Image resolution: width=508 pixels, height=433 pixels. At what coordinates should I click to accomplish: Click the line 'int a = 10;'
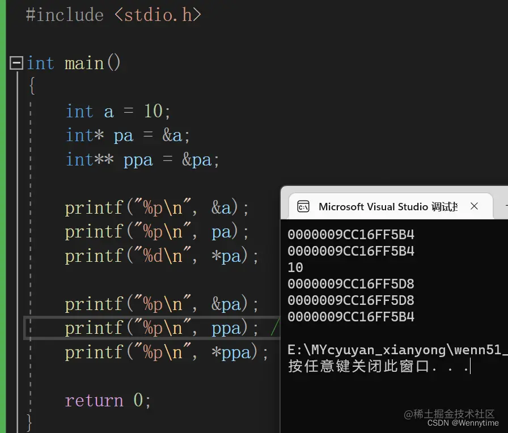pos(118,111)
